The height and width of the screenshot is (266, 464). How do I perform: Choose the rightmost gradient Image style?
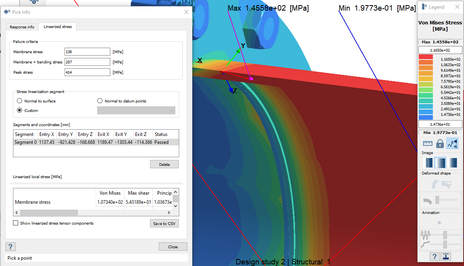pyautogui.click(x=452, y=162)
